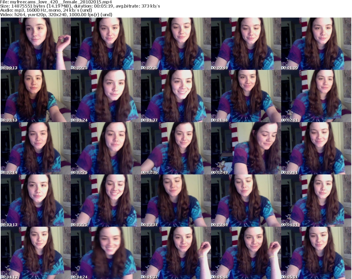This screenshot has height=279, width=352.
Task: Click the 'Size: 14875551 bytes' header line
Action: point(80,6)
